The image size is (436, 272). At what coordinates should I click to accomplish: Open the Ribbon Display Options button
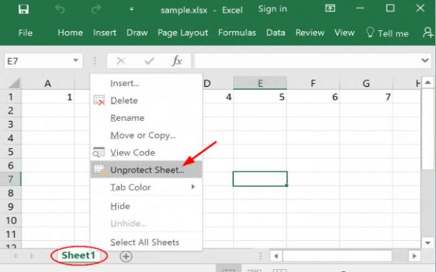coord(330,10)
